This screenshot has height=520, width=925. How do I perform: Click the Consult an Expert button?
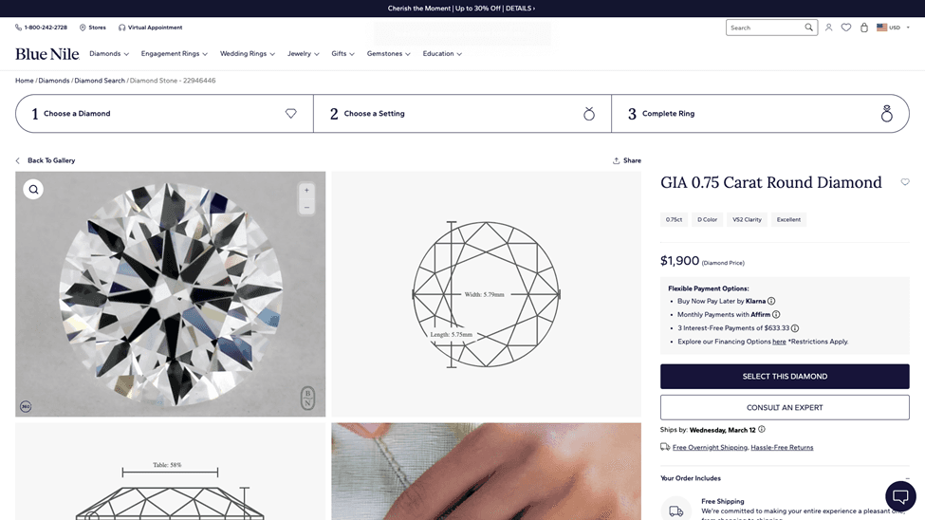point(785,407)
